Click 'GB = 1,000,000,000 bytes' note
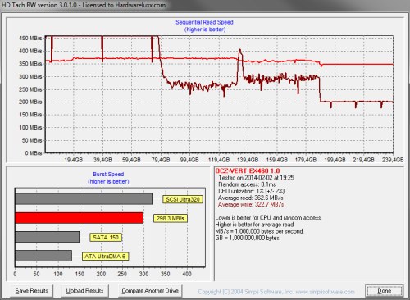 [248, 238]
